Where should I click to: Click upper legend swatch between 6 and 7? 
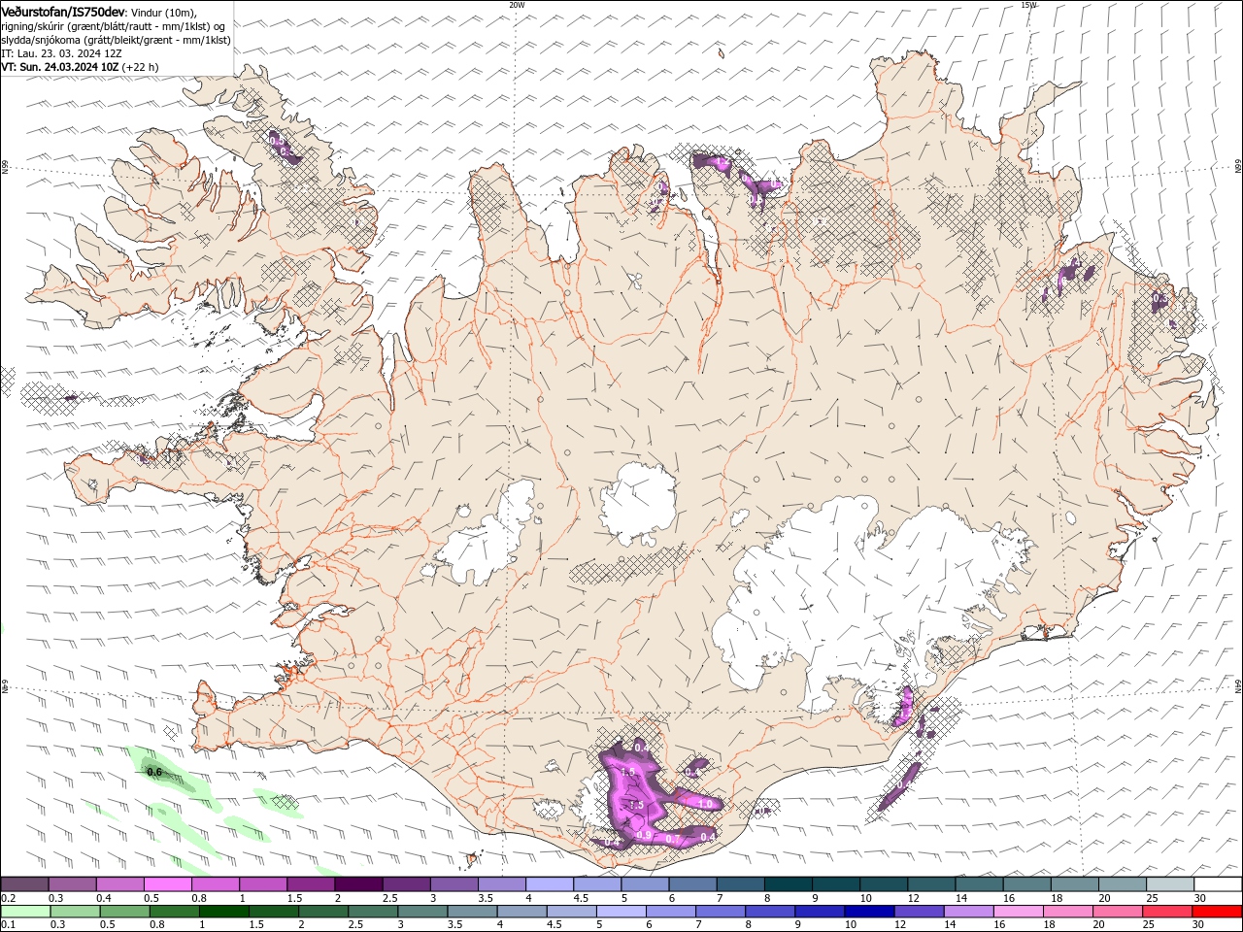(691, 884)
